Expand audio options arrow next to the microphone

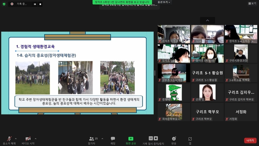point(16,138)
